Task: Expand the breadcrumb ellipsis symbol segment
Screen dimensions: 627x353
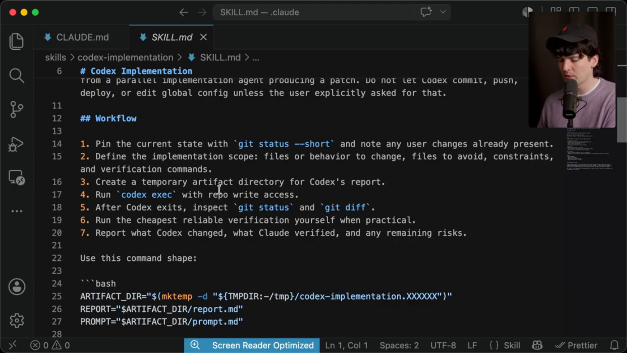Action: [x=256, y=57]
